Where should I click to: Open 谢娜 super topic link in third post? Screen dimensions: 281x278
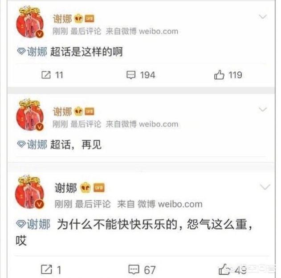pyautogui.click(x=33, y=224)
